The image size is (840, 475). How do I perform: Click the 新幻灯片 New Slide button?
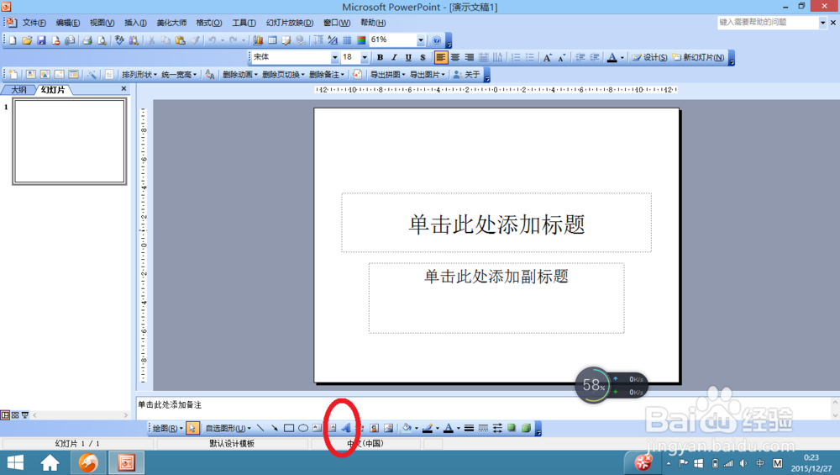(x=698, y=57)
